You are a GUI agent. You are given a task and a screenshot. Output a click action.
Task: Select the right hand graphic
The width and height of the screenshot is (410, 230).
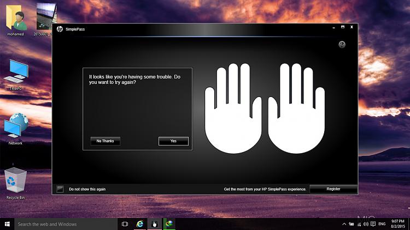[x=296, y=108]
